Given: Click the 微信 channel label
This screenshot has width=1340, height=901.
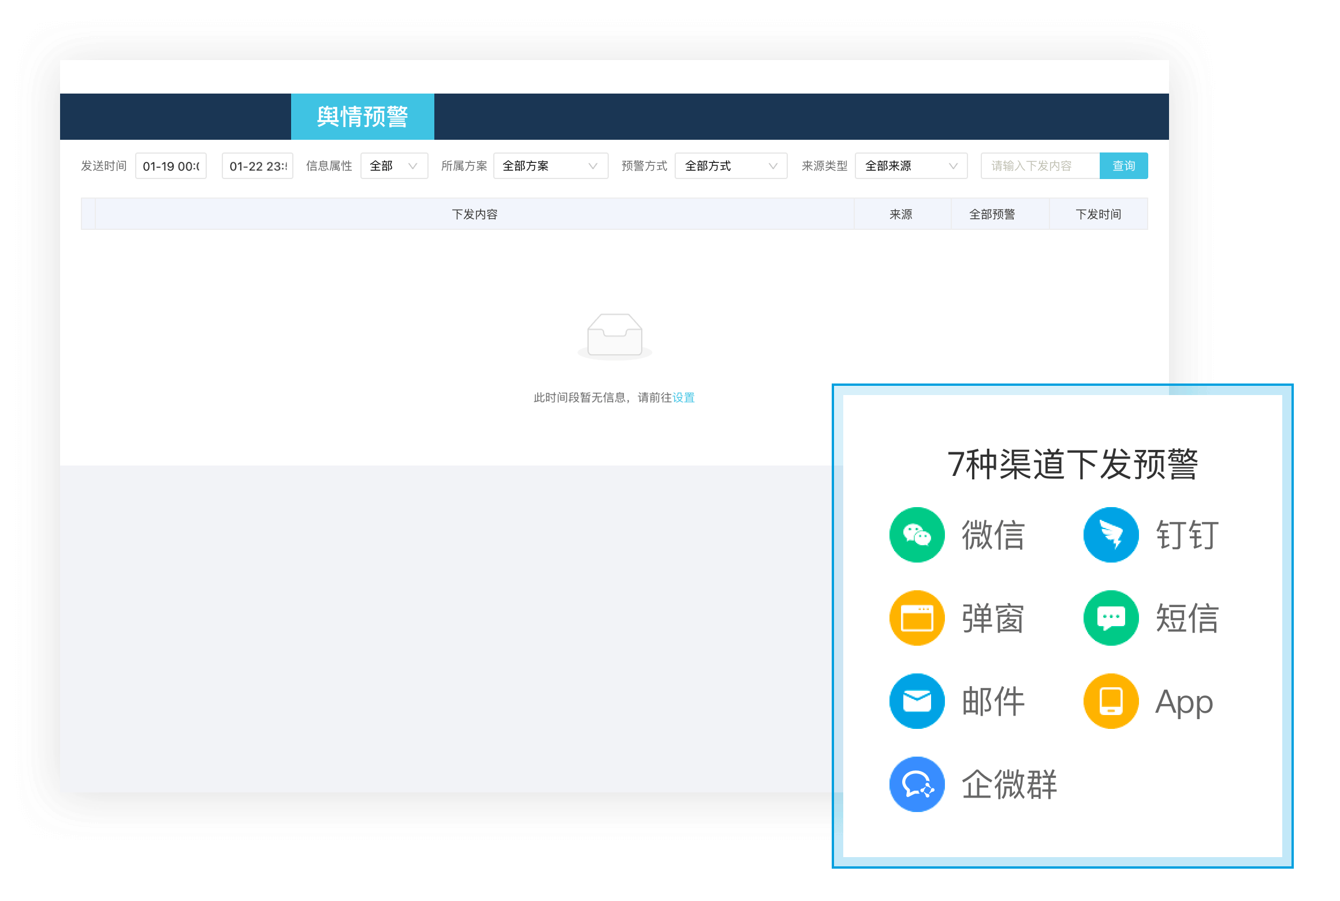Looking at the screenshot, I should (993, 535).
